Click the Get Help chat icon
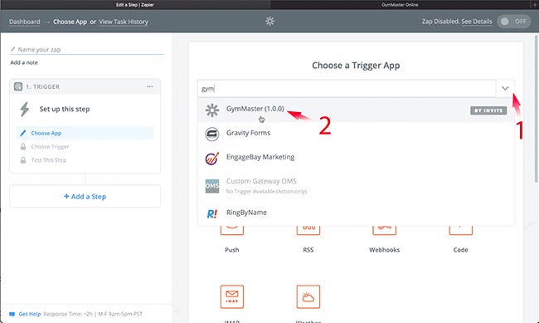 12,314
